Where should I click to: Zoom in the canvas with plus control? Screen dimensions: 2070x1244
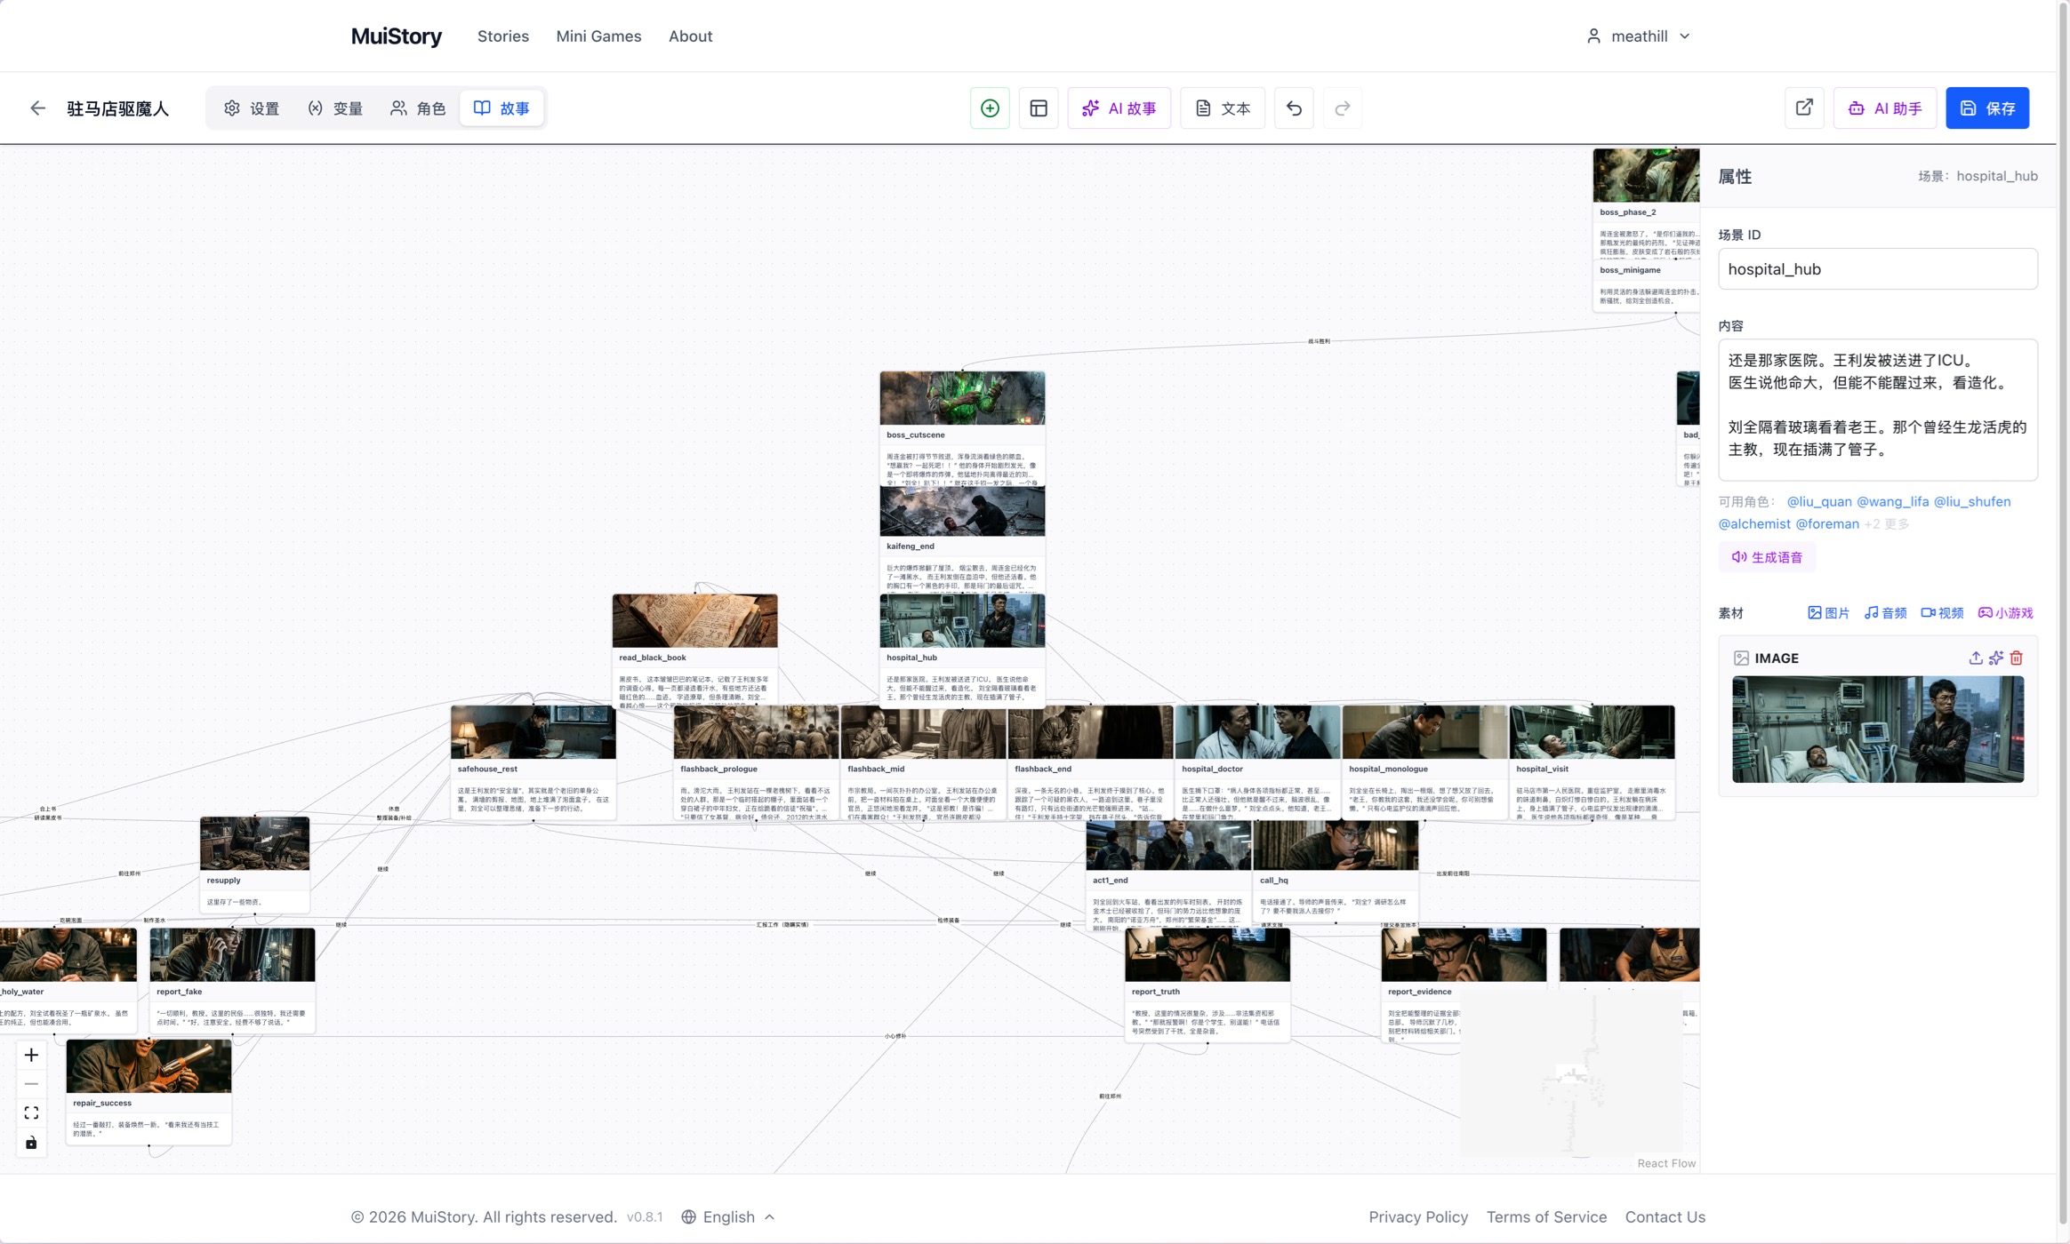point(31,1055)
